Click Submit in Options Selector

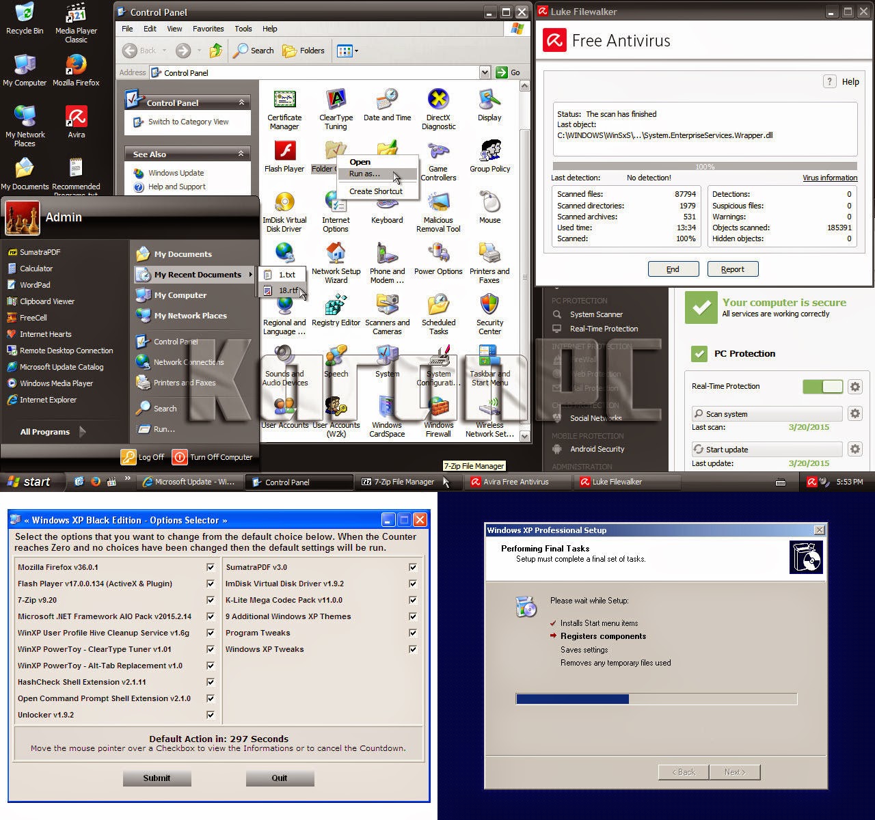click(157, 778)
